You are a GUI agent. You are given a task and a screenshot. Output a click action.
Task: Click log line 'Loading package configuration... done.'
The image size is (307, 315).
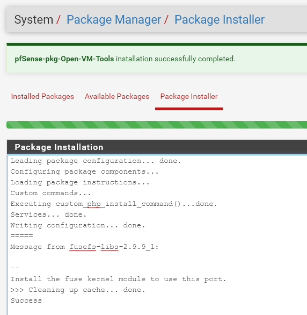click(x=96, y=161)
